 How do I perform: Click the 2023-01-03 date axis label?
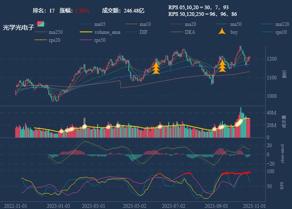point(58,206)
